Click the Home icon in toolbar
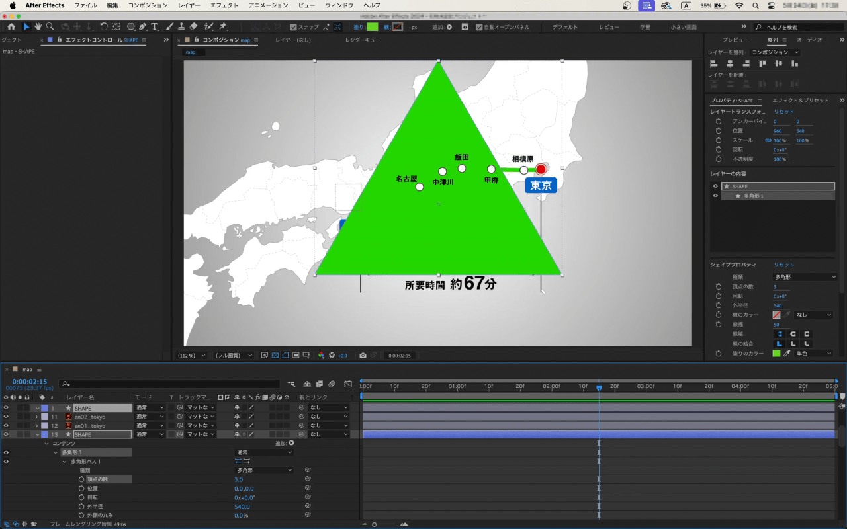 point(11,26)
